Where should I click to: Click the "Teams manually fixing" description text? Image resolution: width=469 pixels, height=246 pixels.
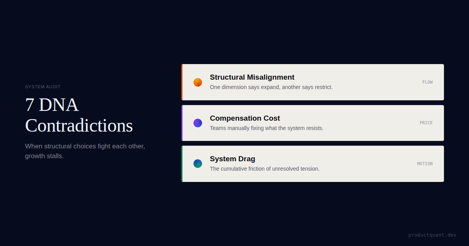pyautogui.click(x=267, y=128)
